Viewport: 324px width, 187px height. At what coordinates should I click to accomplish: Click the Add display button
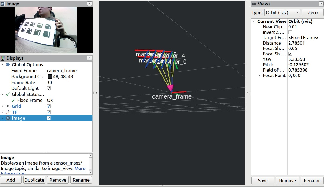[11, 180]
